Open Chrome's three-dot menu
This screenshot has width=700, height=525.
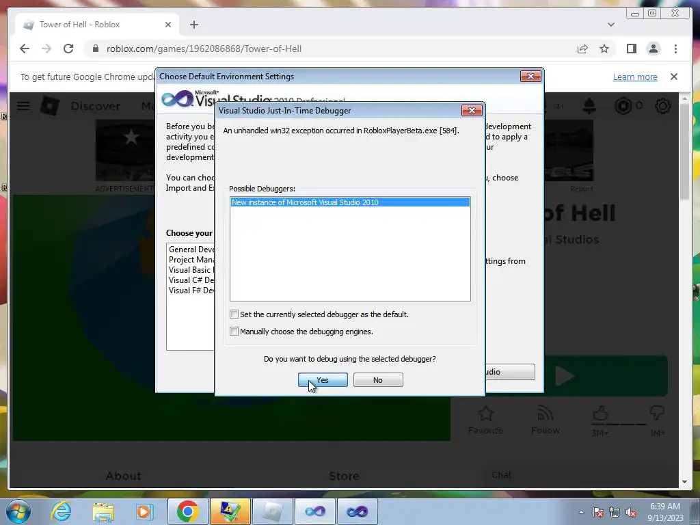pos(675,49)
